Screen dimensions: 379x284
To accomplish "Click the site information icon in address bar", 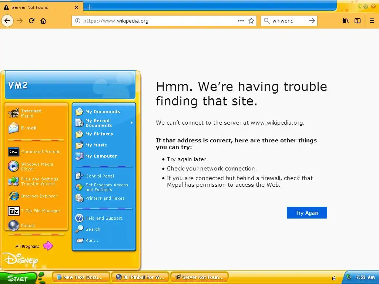I will click(78, 21).
